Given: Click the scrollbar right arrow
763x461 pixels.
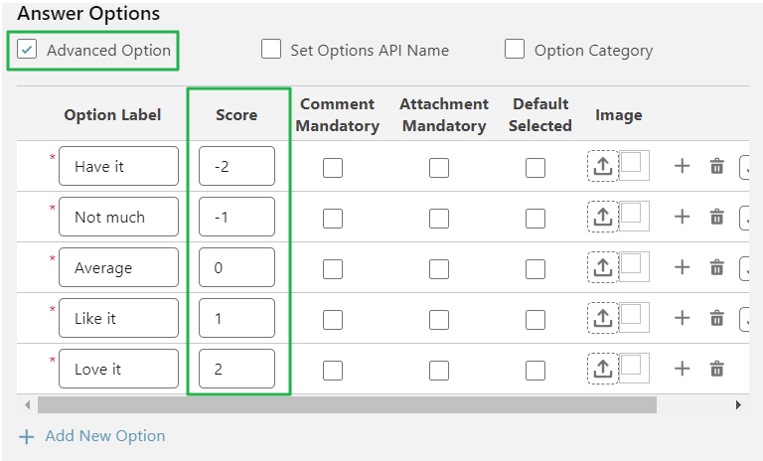Looking at the screenshot, I should [x=738, y=404].
